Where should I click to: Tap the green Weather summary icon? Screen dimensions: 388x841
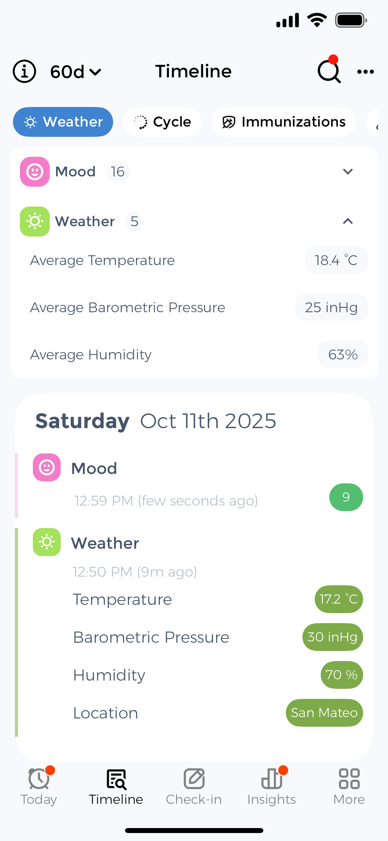[35, 222]
